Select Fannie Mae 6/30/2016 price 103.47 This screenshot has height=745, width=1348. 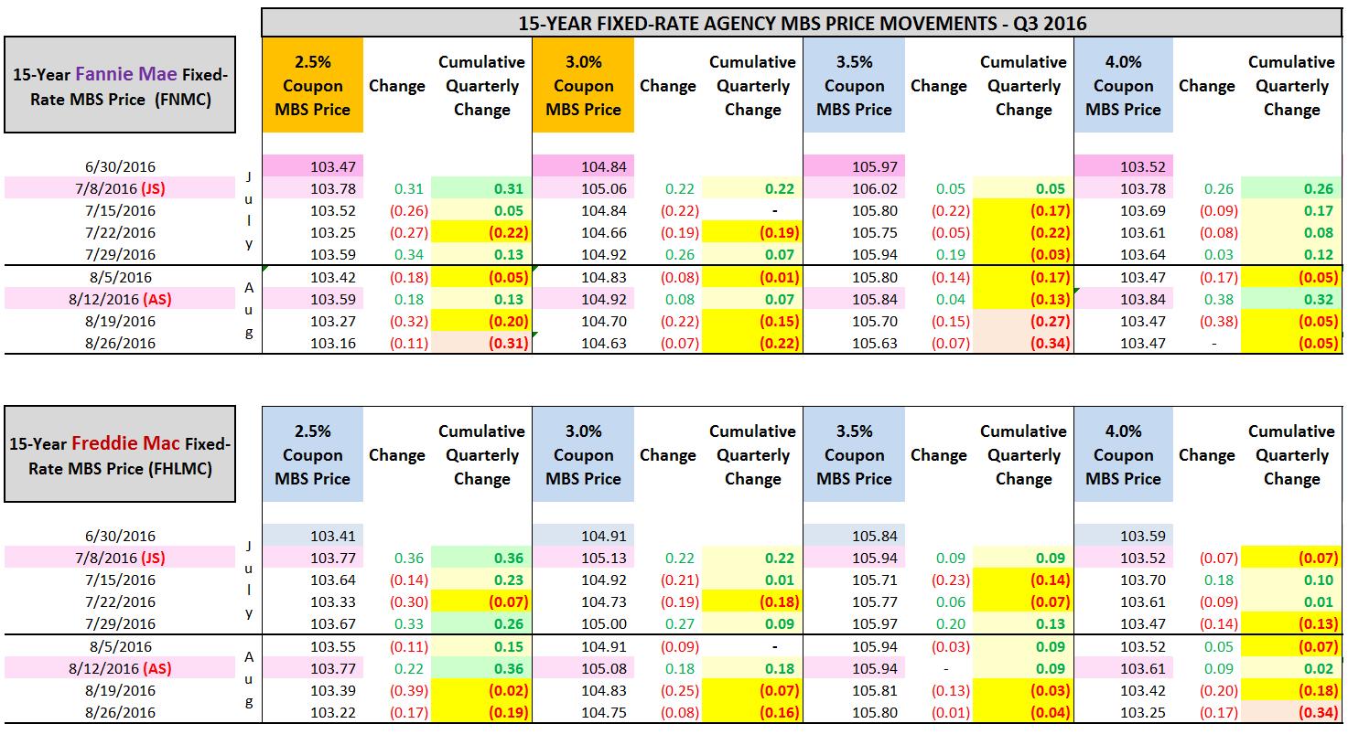pos(313,166)
